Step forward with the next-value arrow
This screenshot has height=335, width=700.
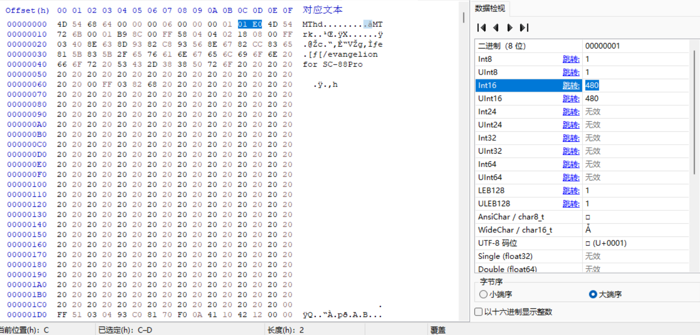tap(509, 28)
